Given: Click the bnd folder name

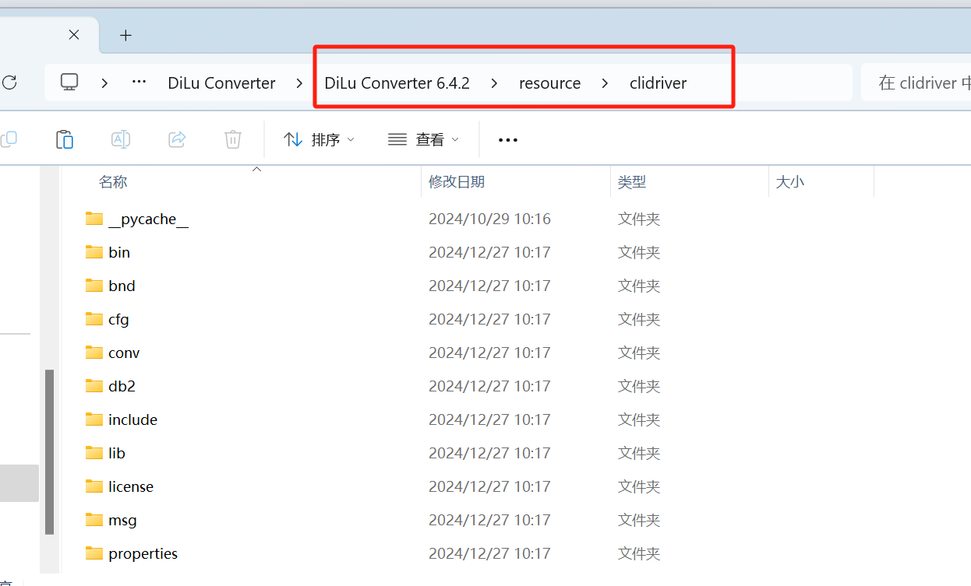Looking at the screenshot, I should [x=122, y=286].
